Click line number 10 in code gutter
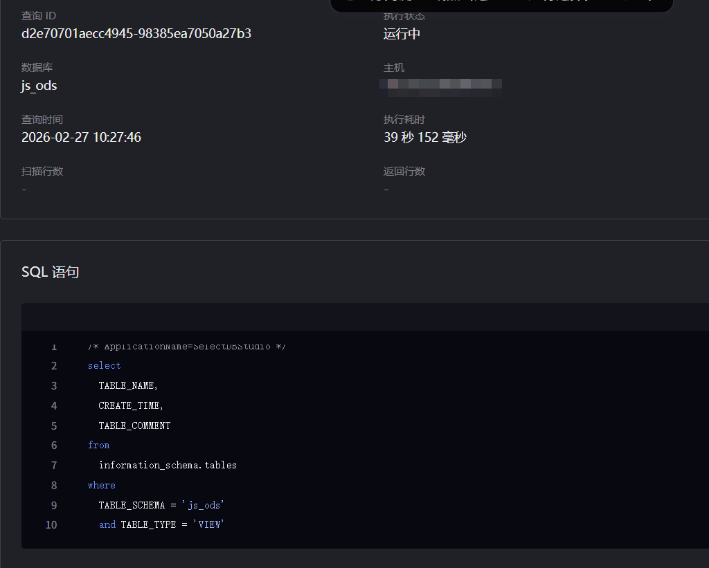 pos(51,524)
